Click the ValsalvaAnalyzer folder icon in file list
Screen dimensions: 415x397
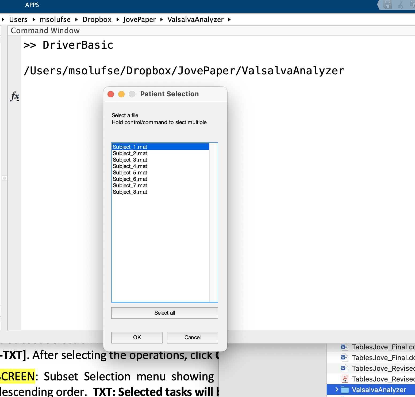(x=345, y=390)
